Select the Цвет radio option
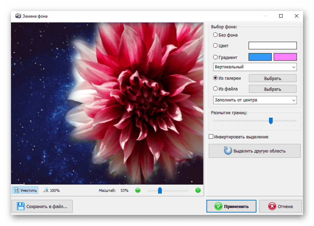The width and height of the screenshot is (314, 226). (216, 46)
